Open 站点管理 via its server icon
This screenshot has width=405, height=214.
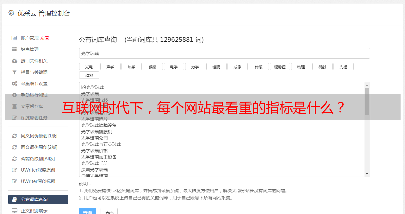(x=15, y=49)
